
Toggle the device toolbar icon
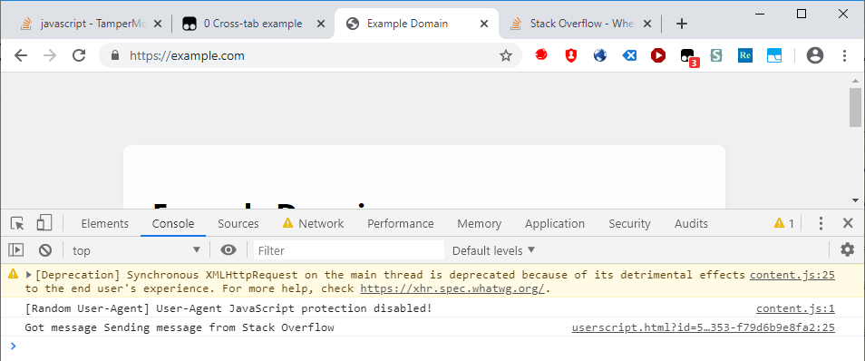coord(44,223)
